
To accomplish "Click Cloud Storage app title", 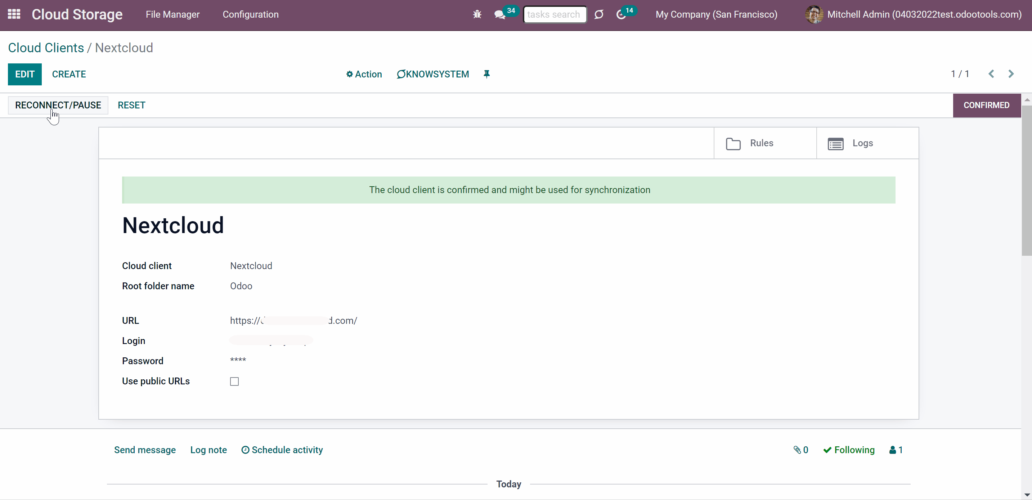I will coord(77,14).
